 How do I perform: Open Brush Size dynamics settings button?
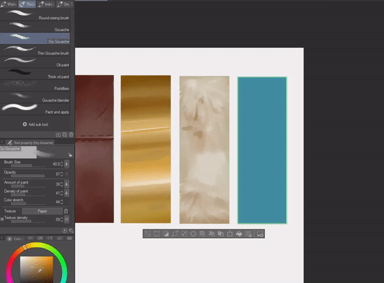[x=67, y=164]
